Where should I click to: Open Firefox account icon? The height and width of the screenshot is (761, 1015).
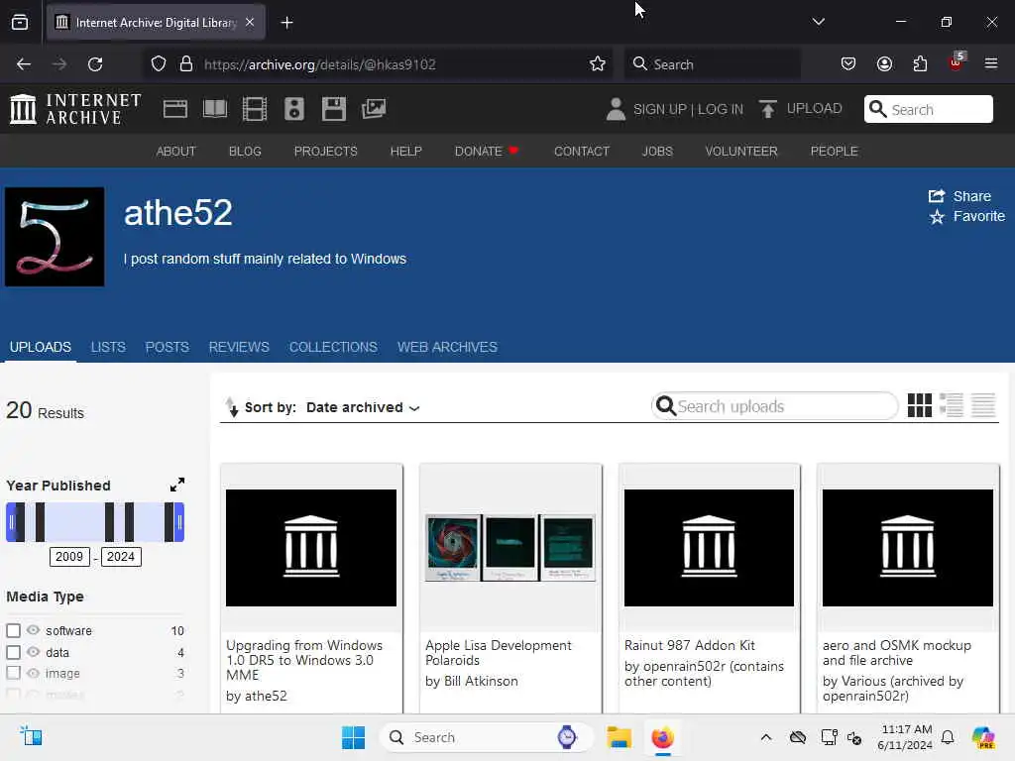tap(884, 64)
